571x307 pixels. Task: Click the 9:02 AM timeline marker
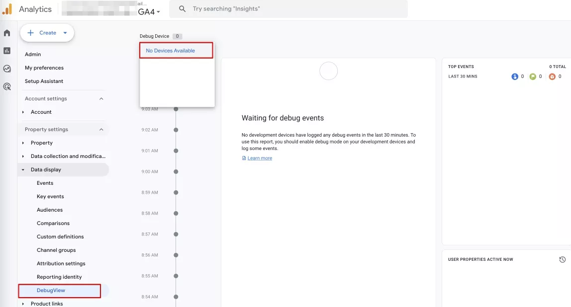pyautogui.click(x=176, y=130)
